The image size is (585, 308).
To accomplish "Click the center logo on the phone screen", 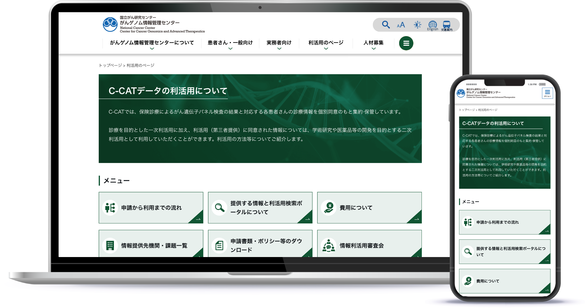I will tap(486, 93).
